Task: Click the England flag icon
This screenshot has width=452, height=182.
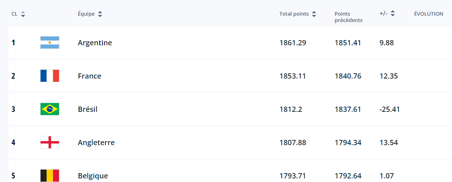Action: [50, 143]
